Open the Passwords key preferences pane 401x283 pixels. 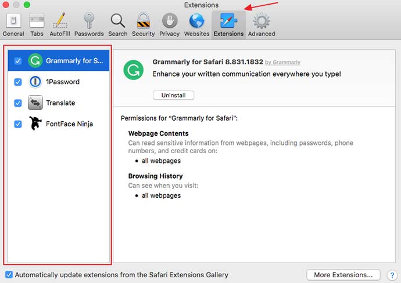tap(89, 25)
